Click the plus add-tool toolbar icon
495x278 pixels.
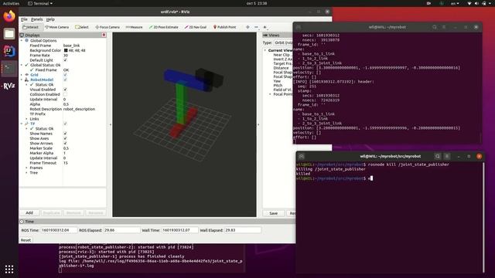pyautogui.click(x=265, y=27)
